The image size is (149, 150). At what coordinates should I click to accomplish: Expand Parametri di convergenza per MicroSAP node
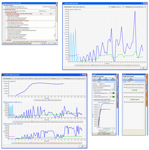click(6, 14)
